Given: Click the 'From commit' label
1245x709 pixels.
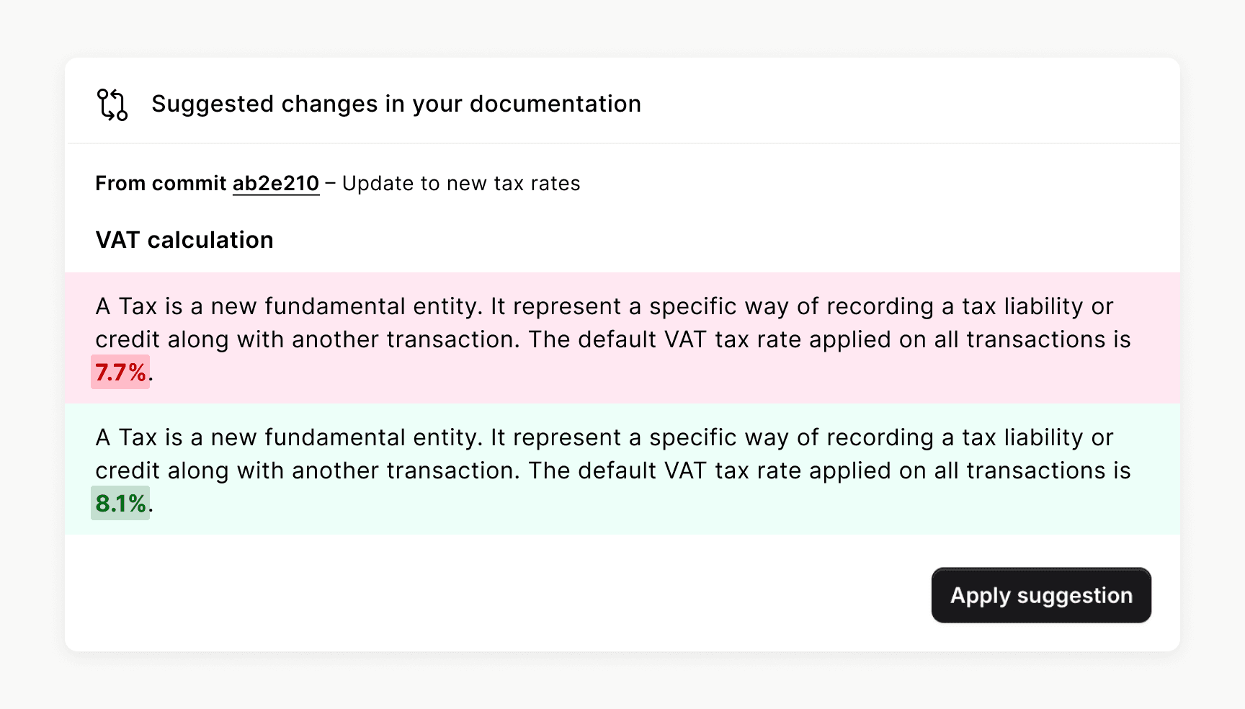Looking at the screenshot, I should [x=161, y=184].
